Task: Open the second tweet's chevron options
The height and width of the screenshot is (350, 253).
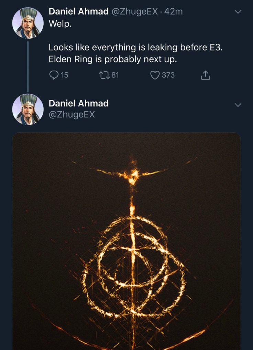Action: tap(238, 104)
